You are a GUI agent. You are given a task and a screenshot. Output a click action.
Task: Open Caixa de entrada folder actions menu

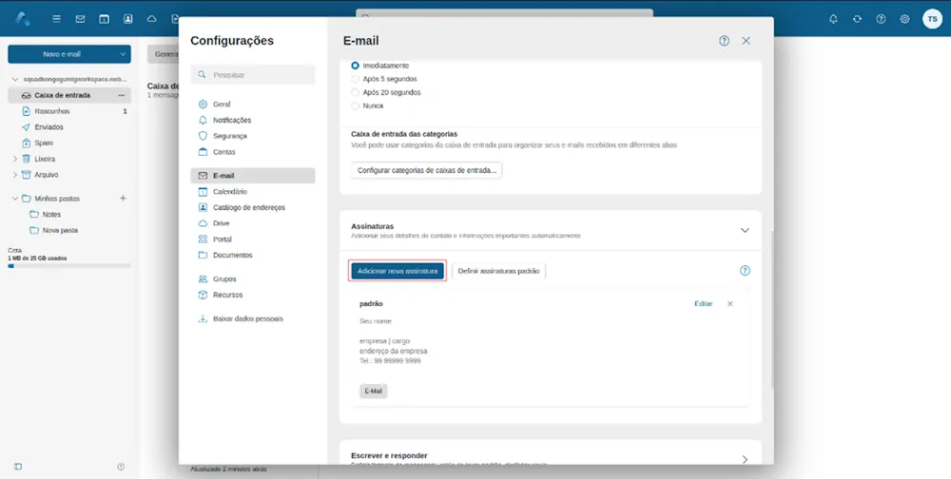(x=122, y=95)
